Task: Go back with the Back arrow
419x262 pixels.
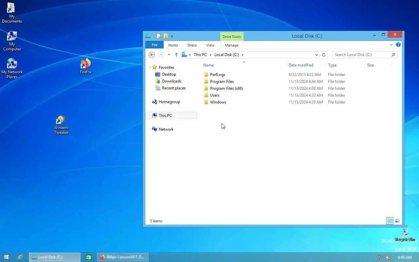Action: tap(152, 55)
